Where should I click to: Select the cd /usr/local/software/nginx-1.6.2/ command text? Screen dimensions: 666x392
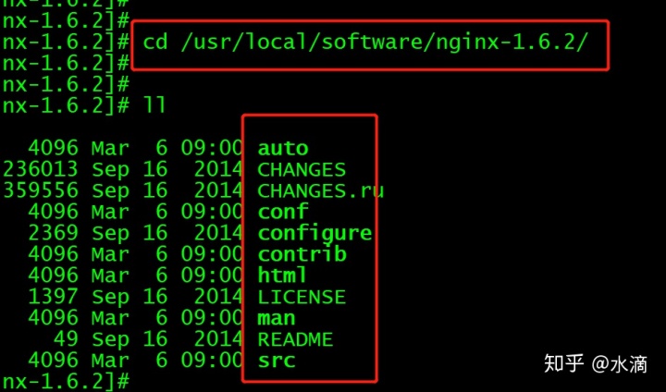pos(365,42)
